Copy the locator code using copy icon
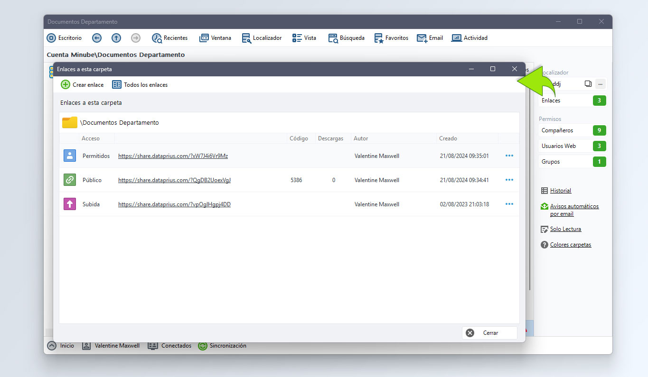 (588, 84)
